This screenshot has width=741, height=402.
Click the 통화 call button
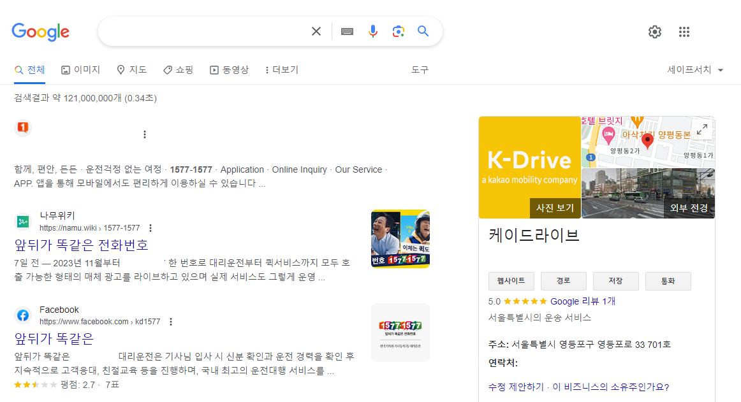coord(668,281)
